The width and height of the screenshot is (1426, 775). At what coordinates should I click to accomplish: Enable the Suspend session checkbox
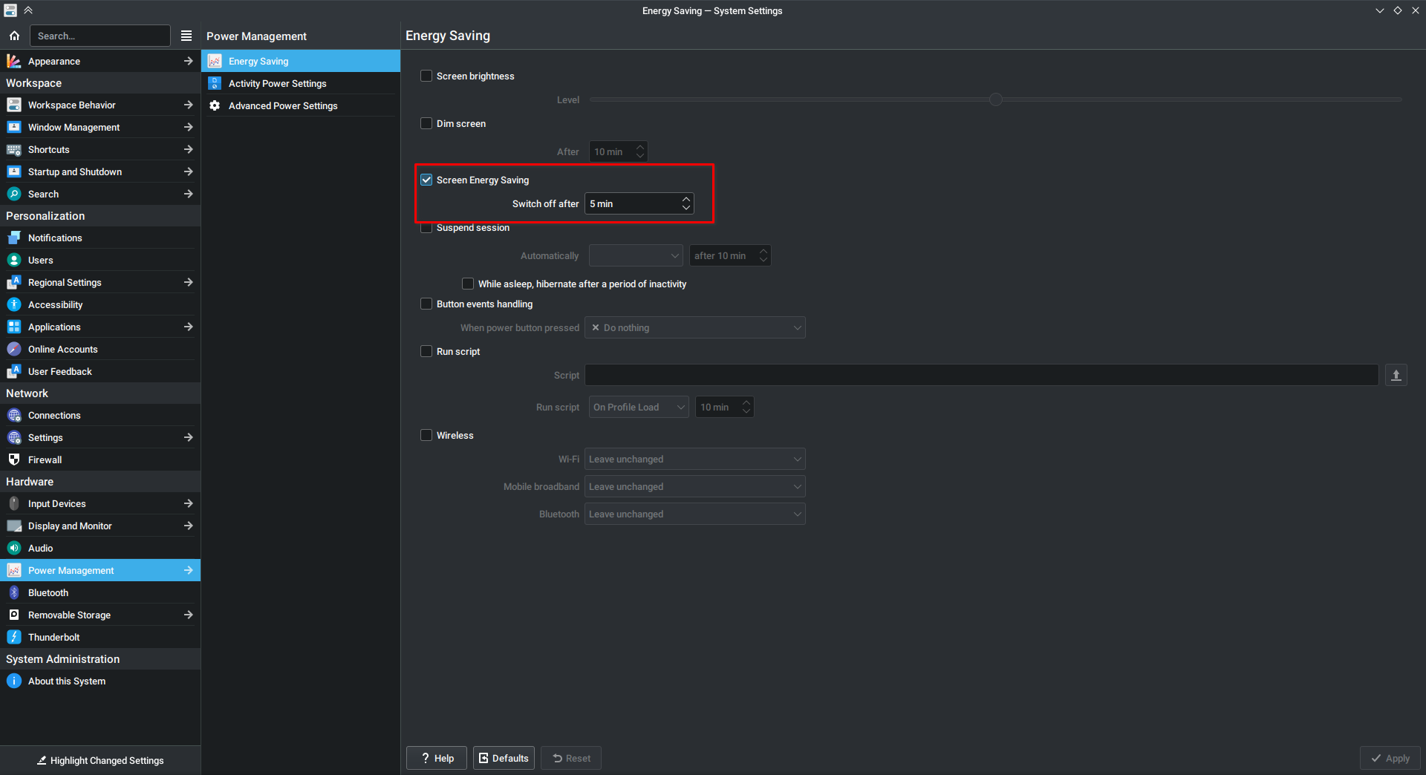pos(426,229)
